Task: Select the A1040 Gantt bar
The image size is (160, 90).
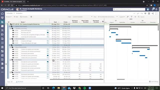Action: point(126,43)
